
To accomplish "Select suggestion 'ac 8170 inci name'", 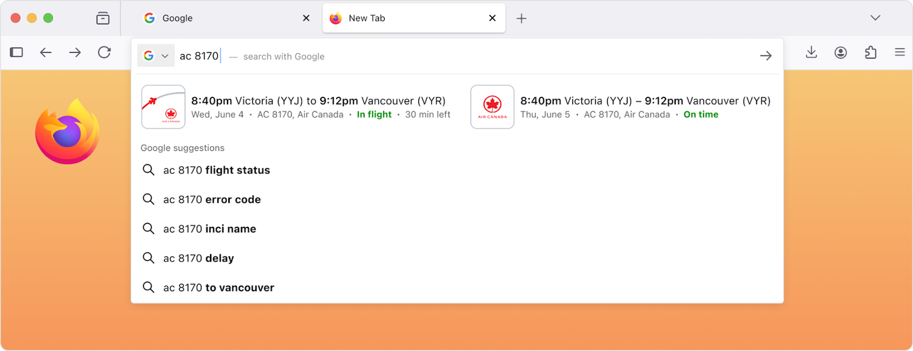I will 456,229.
